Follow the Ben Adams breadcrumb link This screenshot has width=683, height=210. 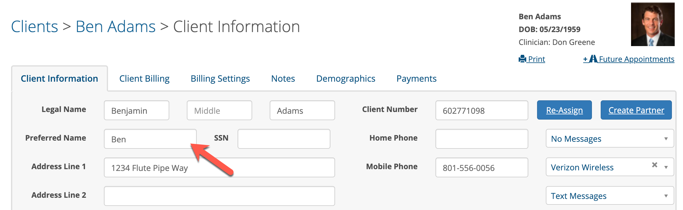[116, 27]
